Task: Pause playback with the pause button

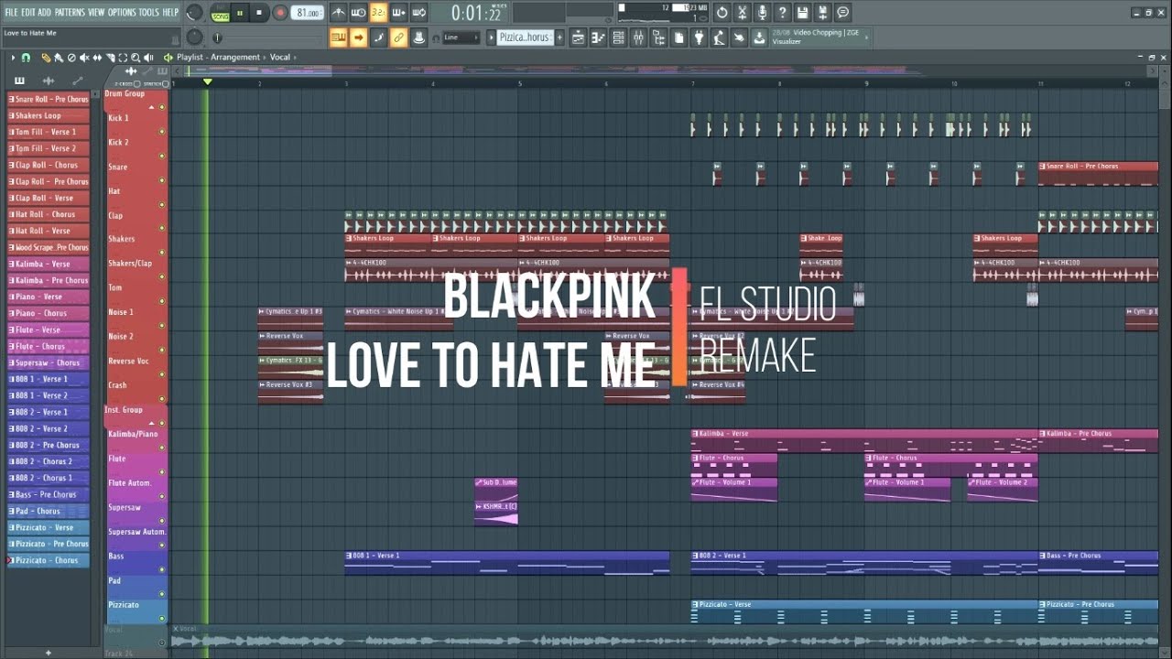Action: point(240,13)
